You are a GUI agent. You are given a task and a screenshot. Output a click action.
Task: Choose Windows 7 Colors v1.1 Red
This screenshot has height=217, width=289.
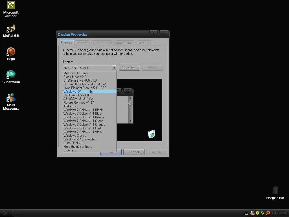tap(89, 128)
